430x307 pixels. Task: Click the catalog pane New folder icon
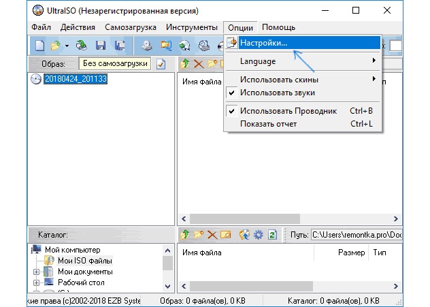tap(199, 235)
